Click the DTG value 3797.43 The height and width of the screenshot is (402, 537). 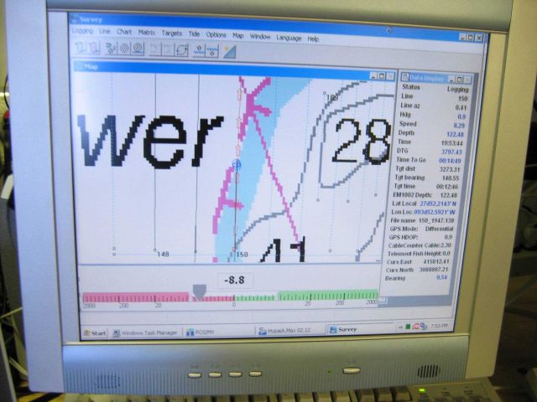click(451, 152)
